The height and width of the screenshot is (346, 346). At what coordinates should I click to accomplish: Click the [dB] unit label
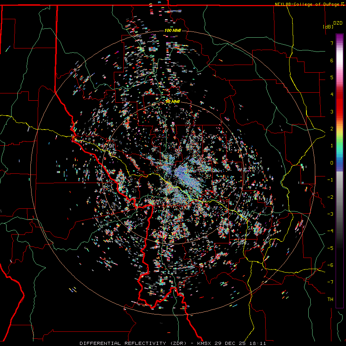pyautogui.click(x=328, y=27)
